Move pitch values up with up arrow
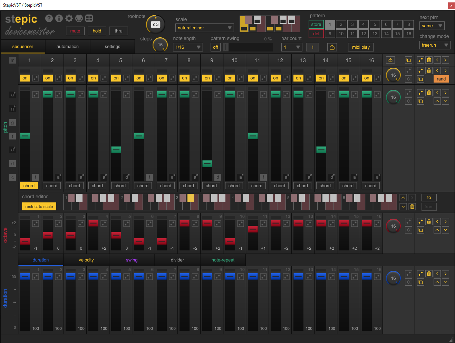The height and width of the screenshot is (343, 455). 437,101
